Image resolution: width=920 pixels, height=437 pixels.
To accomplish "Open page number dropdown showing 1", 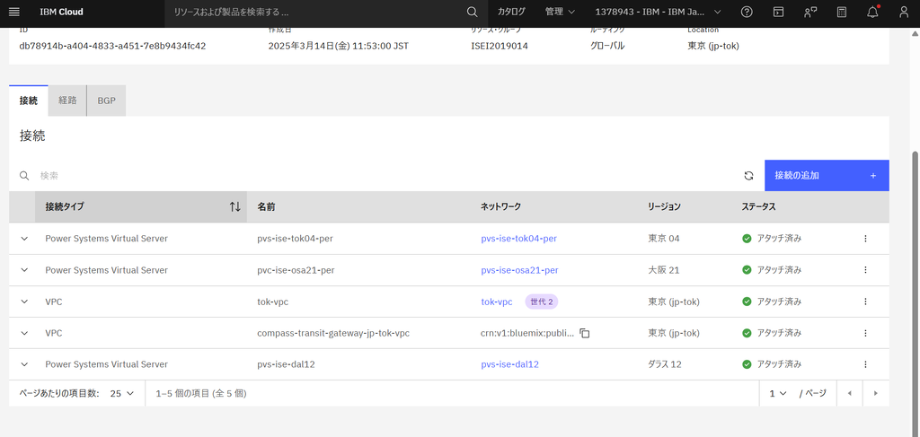I will tap(778, 394).
